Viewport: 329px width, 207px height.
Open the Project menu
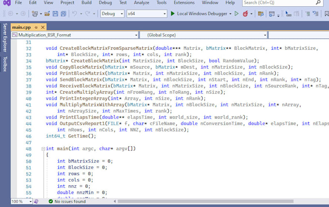coord(67,2)
